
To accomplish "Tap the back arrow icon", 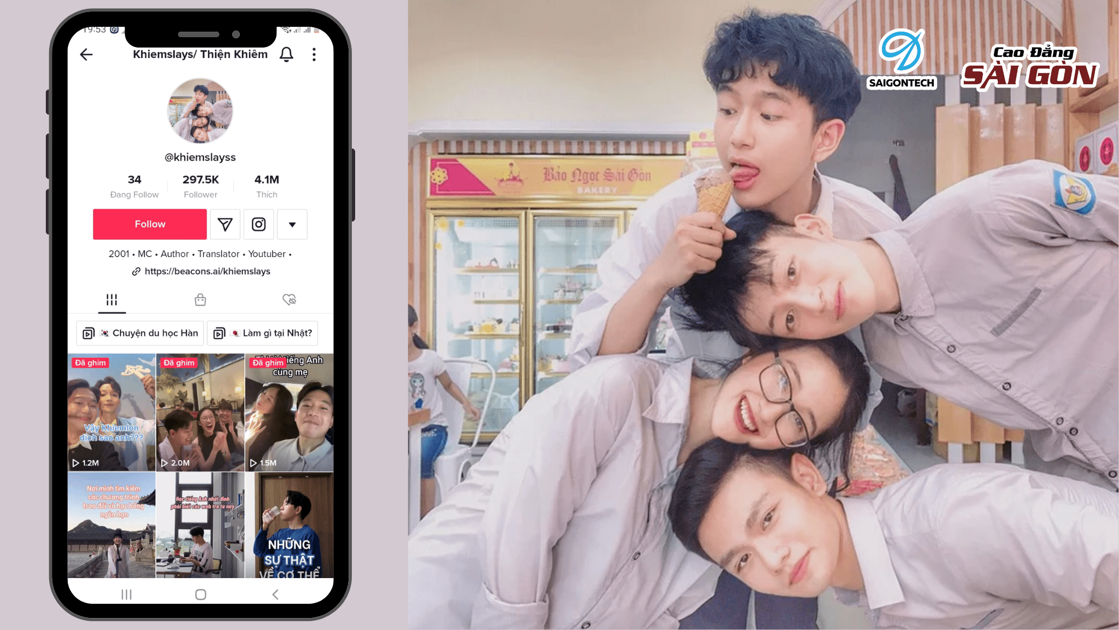I will click(86, 54).
